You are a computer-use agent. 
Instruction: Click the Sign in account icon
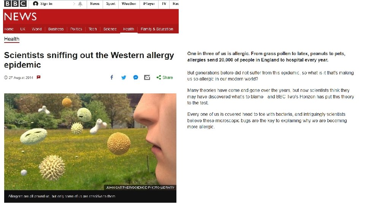[x=35, y=4]
